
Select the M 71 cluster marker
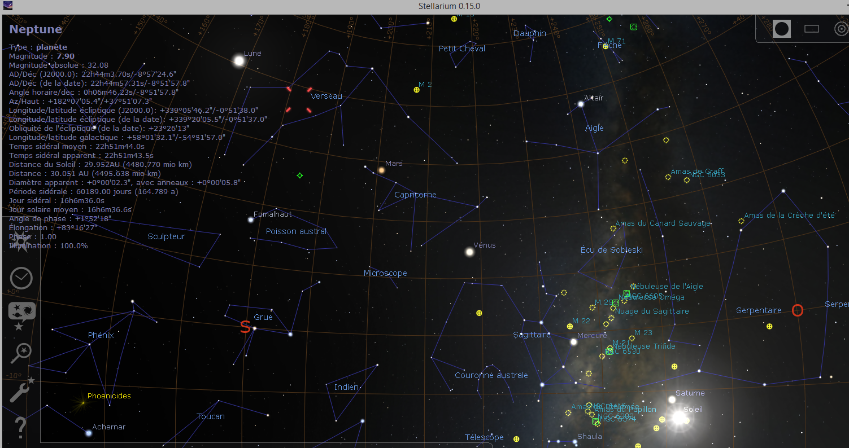pos(606,46)
